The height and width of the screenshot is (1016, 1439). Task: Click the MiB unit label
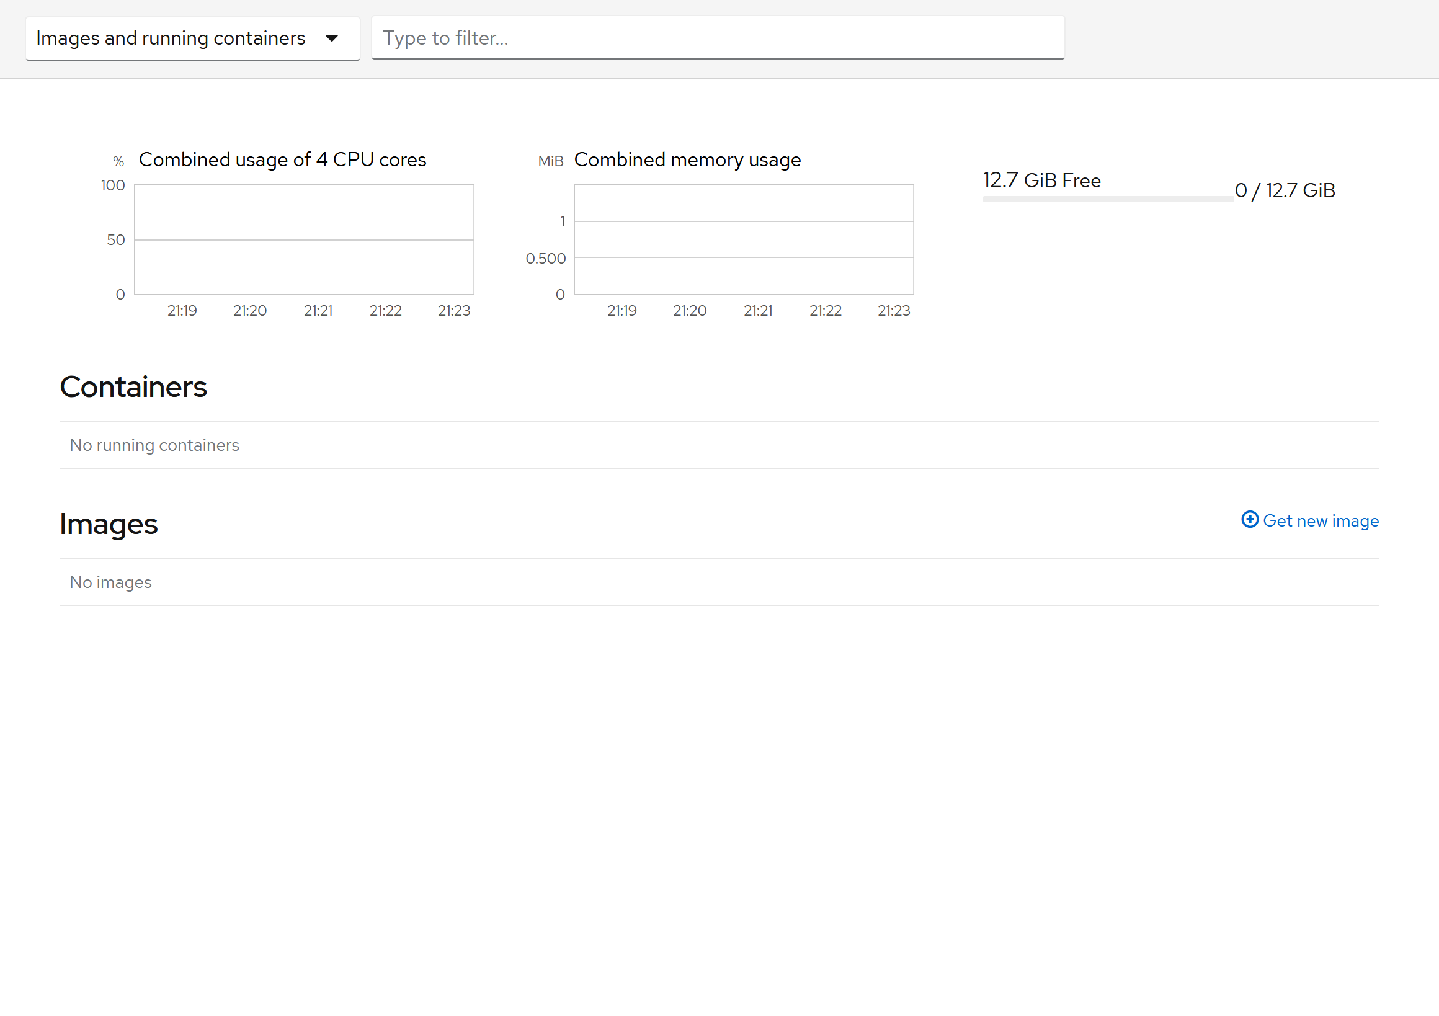(x=550, y=162)
